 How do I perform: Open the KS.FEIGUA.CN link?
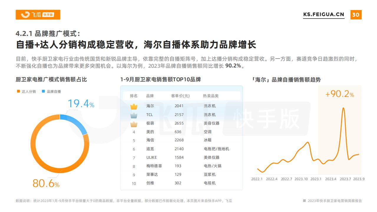[x=324, y=14]
